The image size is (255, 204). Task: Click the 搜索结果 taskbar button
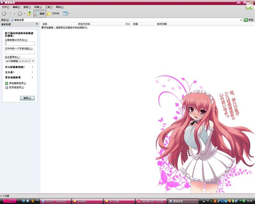pyautogui.click(x=183, y=201)
